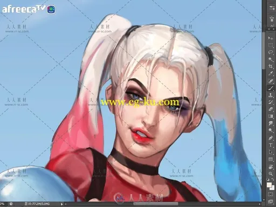Viewport: 276px width, 207px height.
Task: Select the Hand tool
Action: click(x=271, y=167)
